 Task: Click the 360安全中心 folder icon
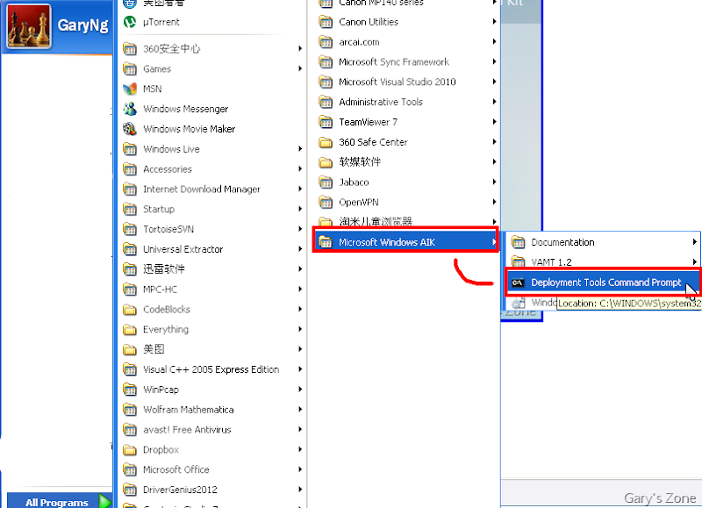point(130,49)
